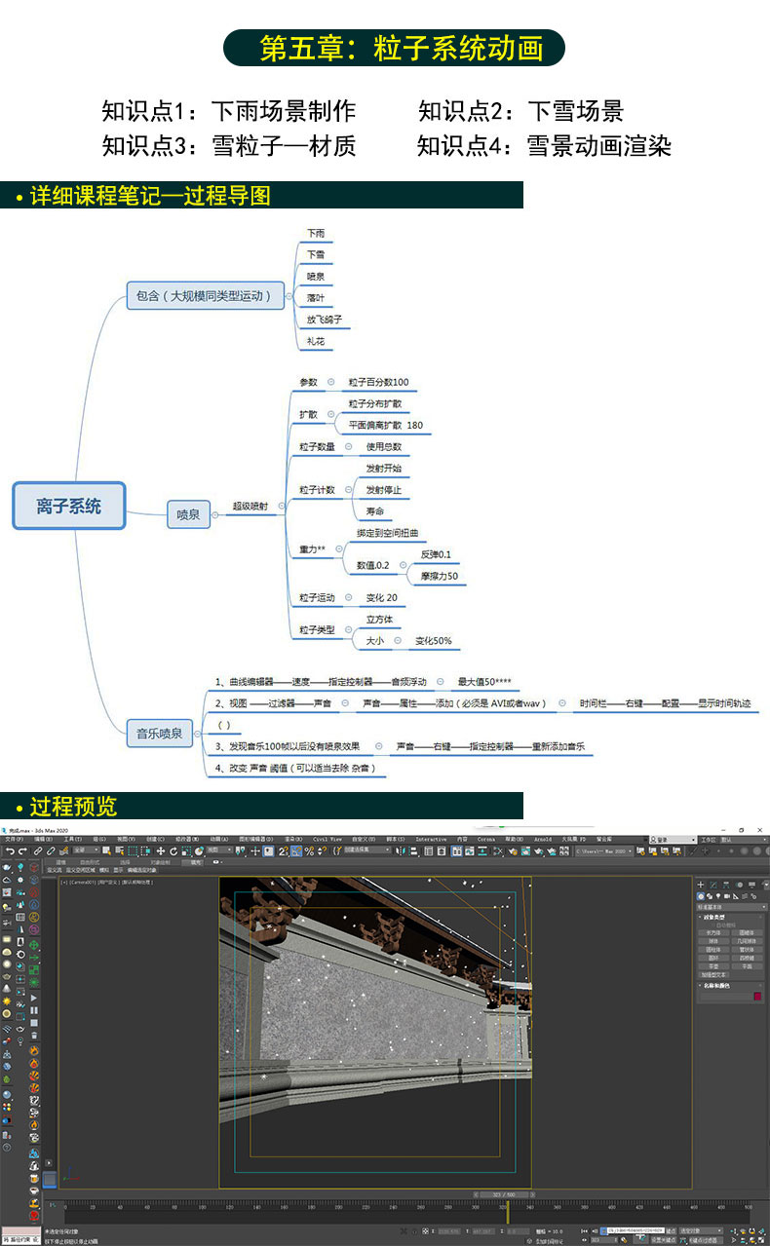Select the Select and Place tool
Image resolution: width=770 pixels, height=1246 pixels.
pyautogui.click(x=199, y=850)
